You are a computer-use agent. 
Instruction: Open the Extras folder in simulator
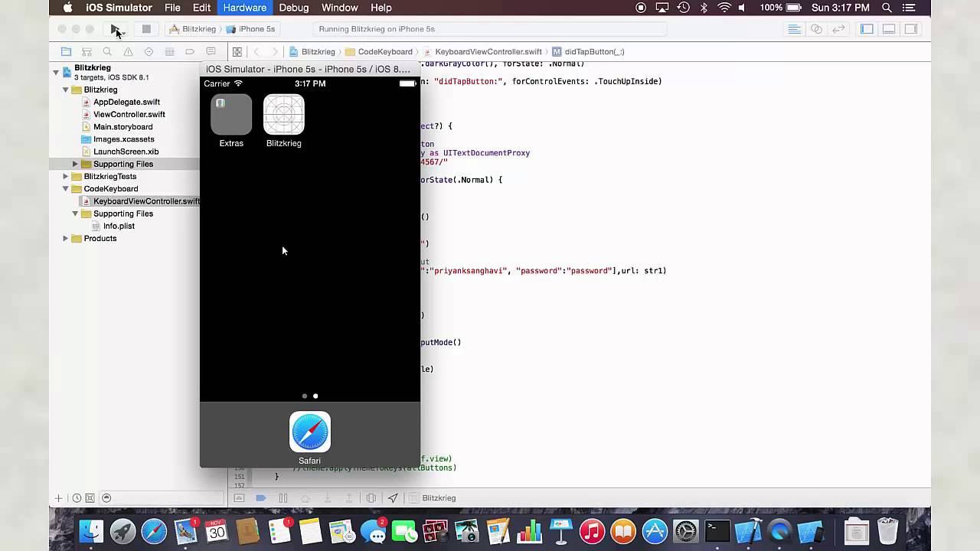click(x=231, y=115)
